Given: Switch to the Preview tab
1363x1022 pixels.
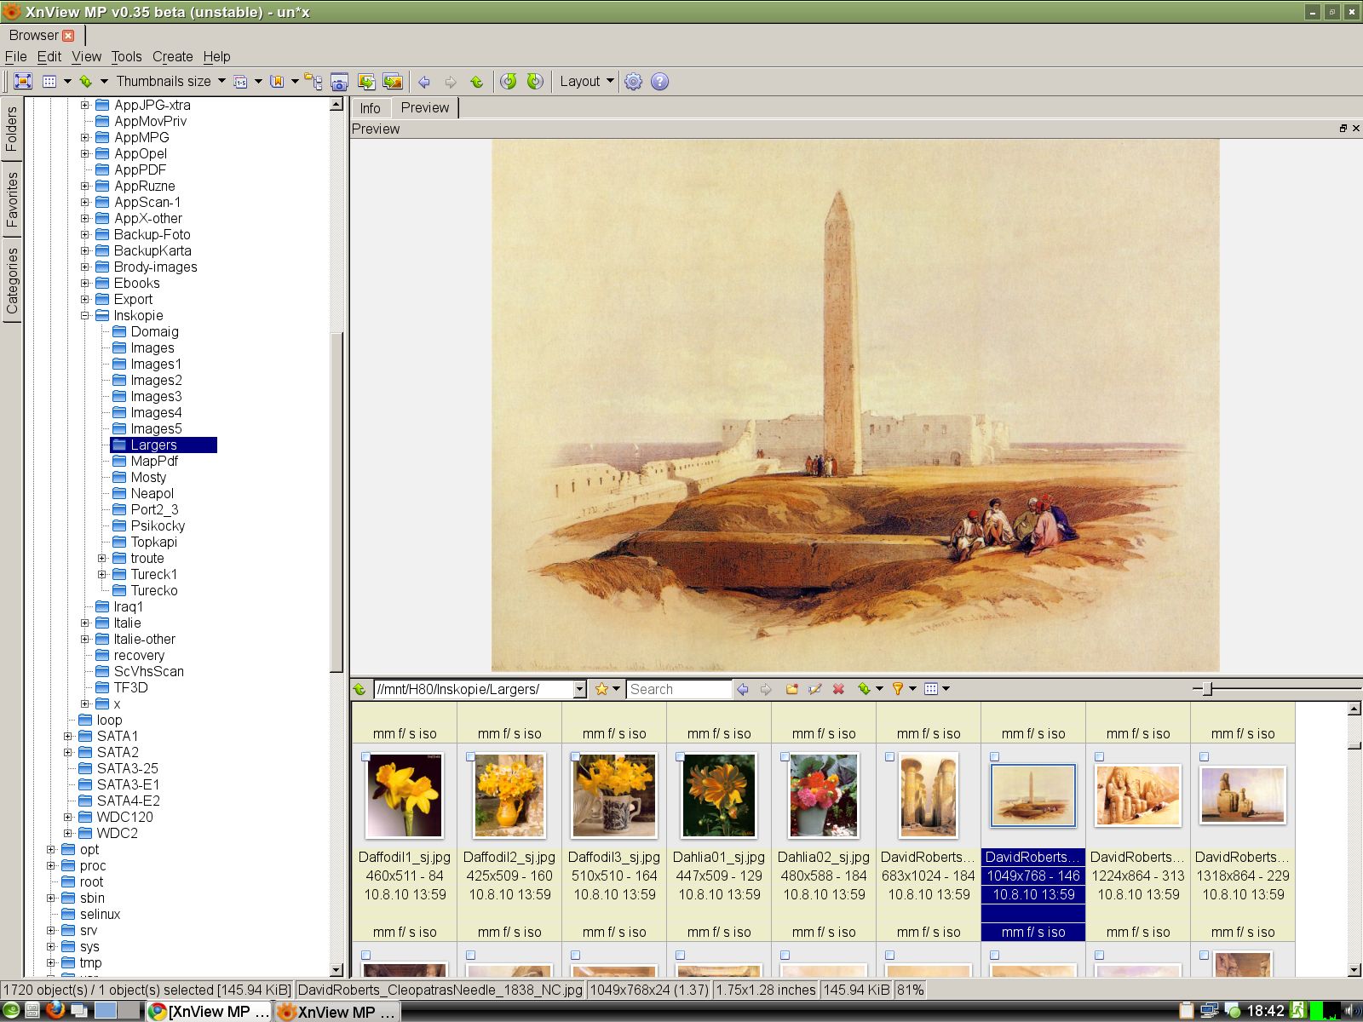Looking at the screenshot, I should 425,108.
